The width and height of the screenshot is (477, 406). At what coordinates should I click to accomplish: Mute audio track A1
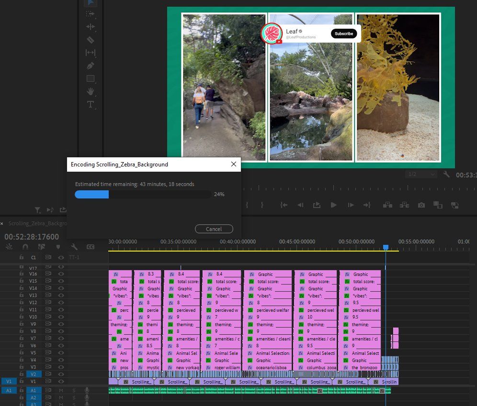[x=61, y=390]
